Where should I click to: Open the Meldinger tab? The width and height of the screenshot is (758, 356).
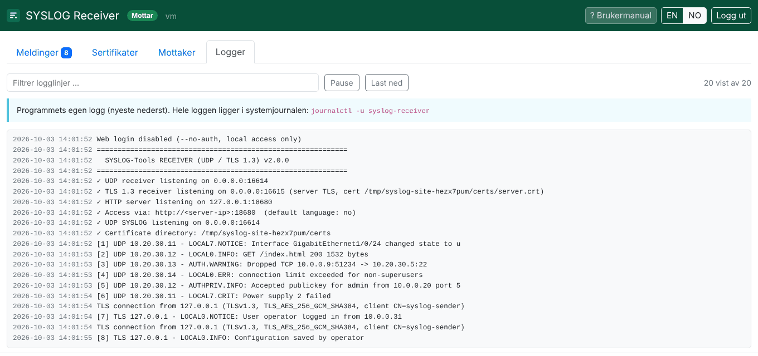(43, 52)
